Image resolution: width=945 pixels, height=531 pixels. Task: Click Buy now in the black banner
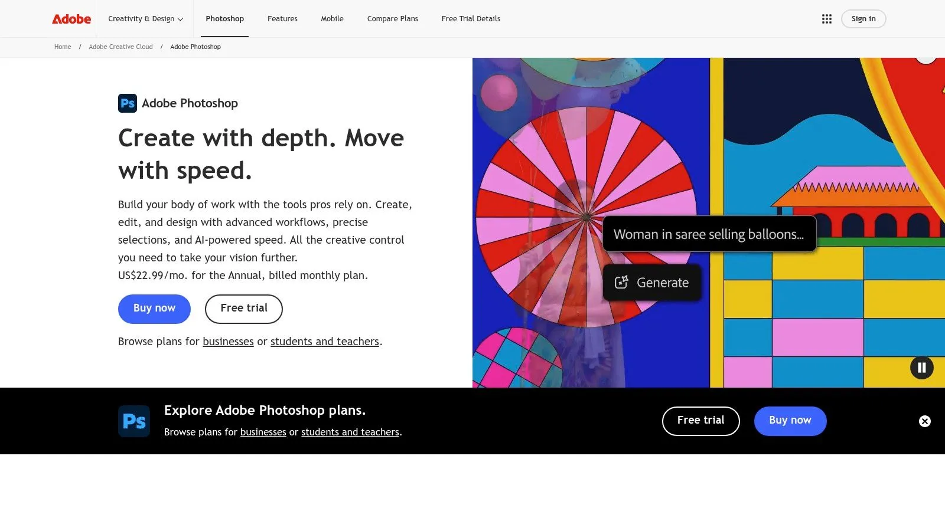tap(790, 421)
